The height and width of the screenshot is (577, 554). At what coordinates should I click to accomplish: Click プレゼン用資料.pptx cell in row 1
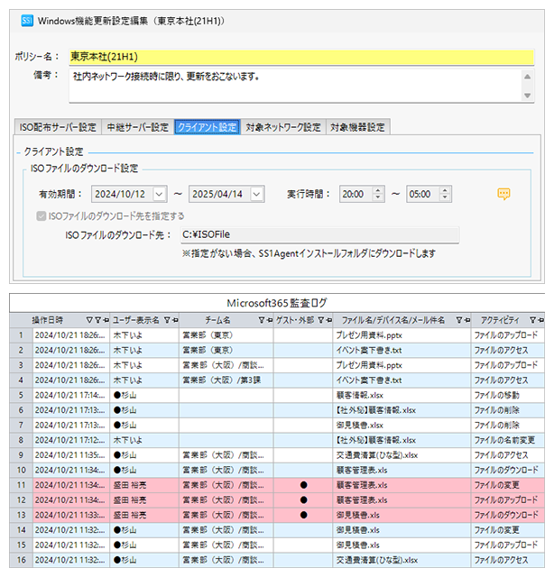402,335
